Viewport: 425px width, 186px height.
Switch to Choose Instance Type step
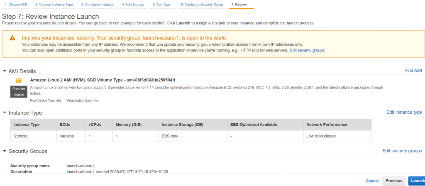point(54,5)
